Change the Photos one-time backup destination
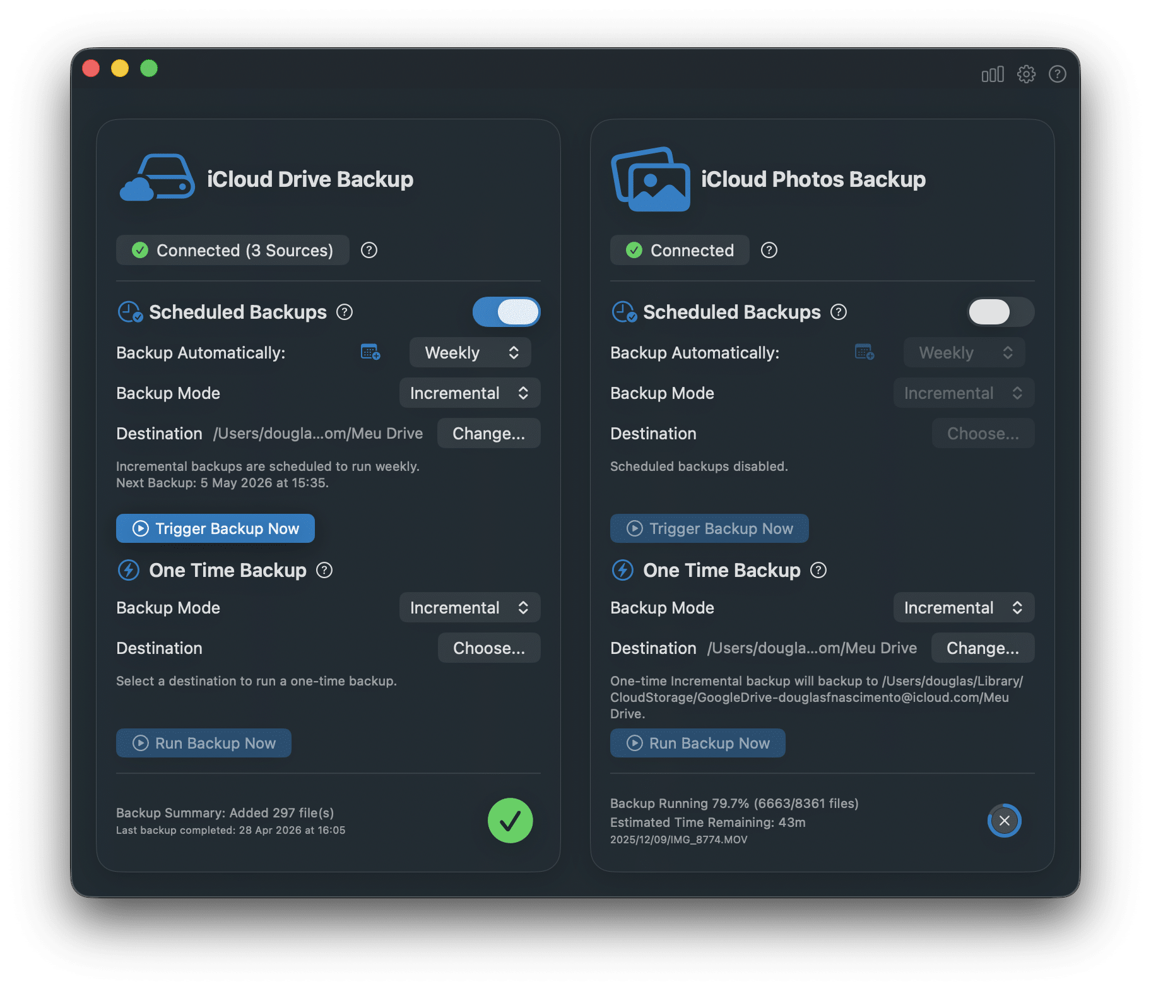The image size is (1151, 991). (983, 648)
